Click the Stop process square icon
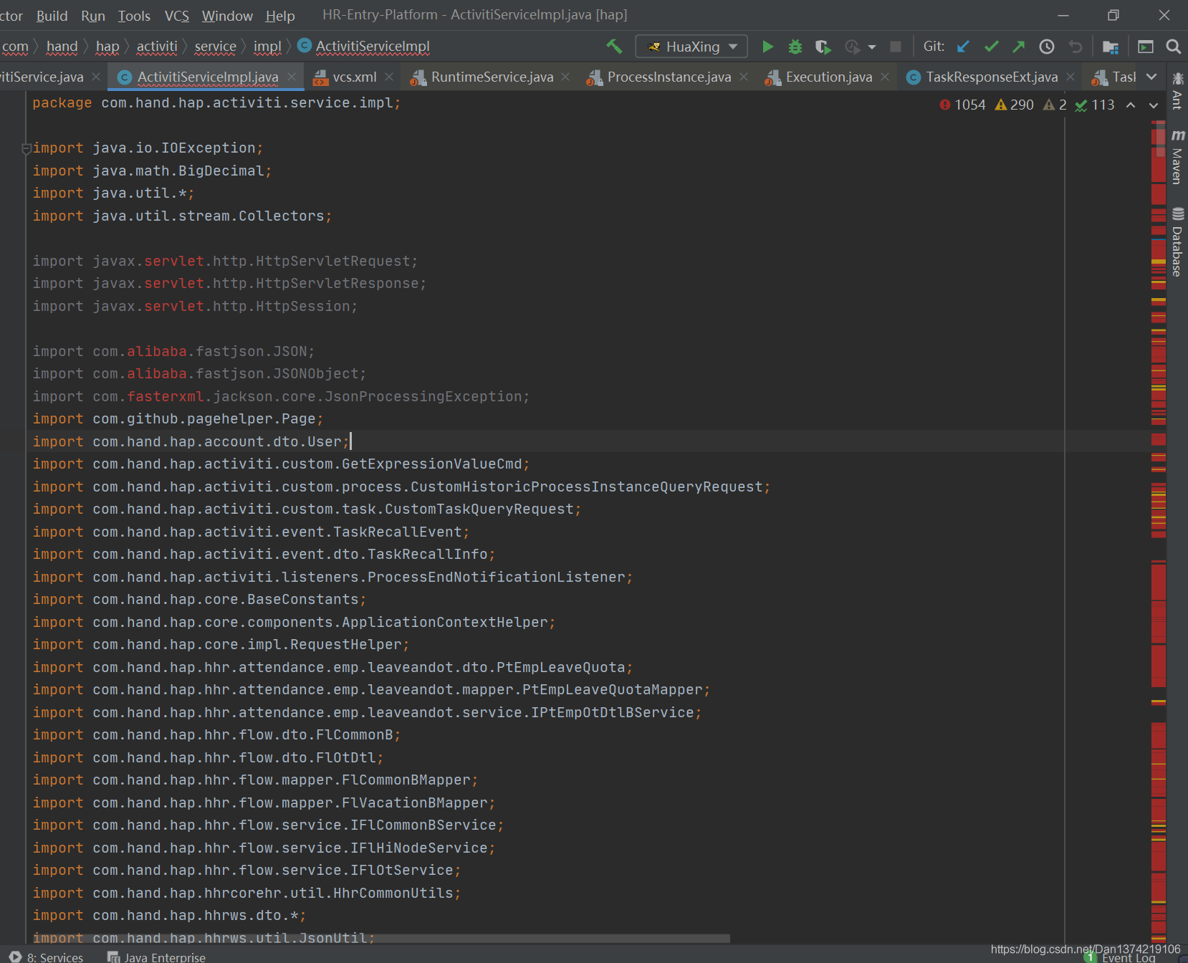The image size is (1188, 963). point(896,47)
